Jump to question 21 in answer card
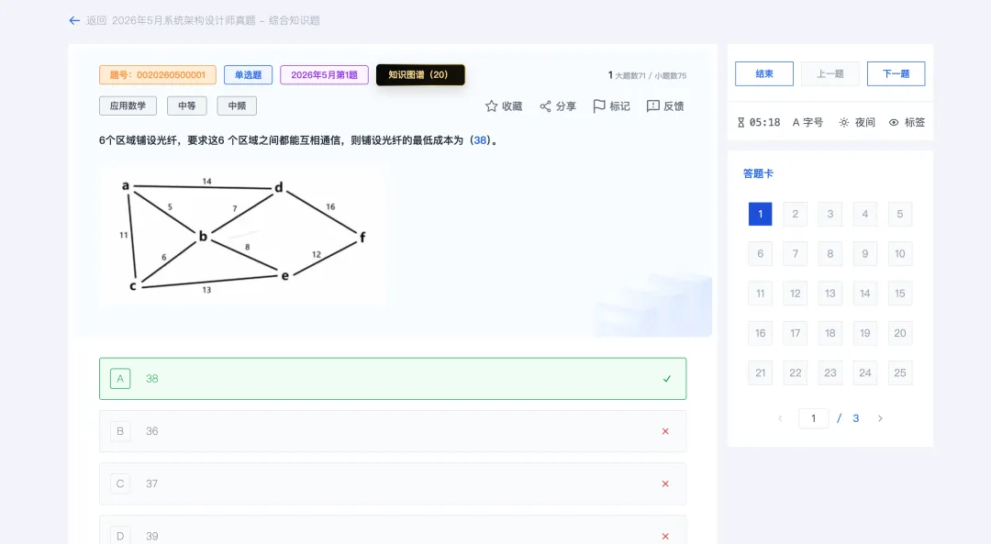991x544 pixels. tap(761, 373)
